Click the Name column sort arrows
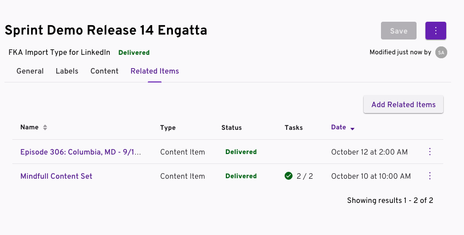464x235 pixels. (45, 127)
